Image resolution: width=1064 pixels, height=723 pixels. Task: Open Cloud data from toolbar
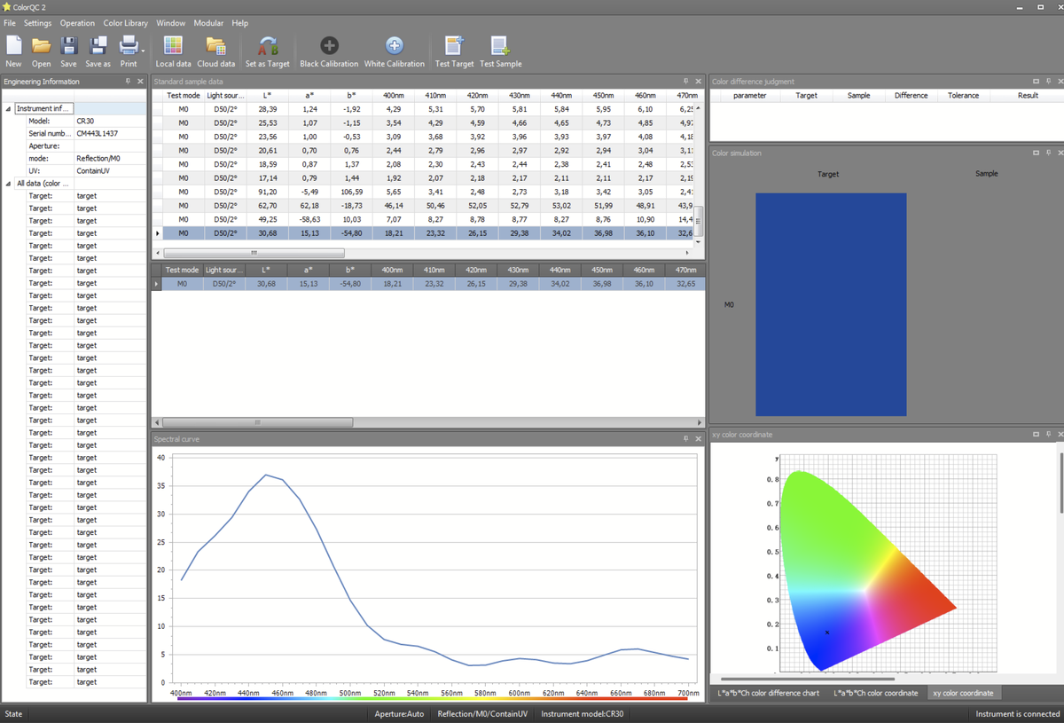(x=215, y=46)
